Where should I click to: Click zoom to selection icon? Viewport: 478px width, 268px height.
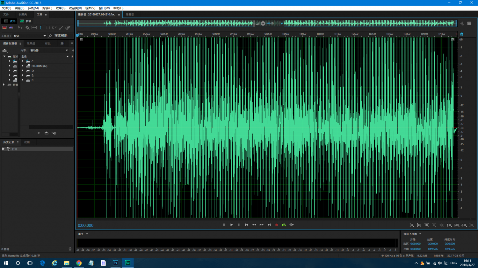pos(464,225)
